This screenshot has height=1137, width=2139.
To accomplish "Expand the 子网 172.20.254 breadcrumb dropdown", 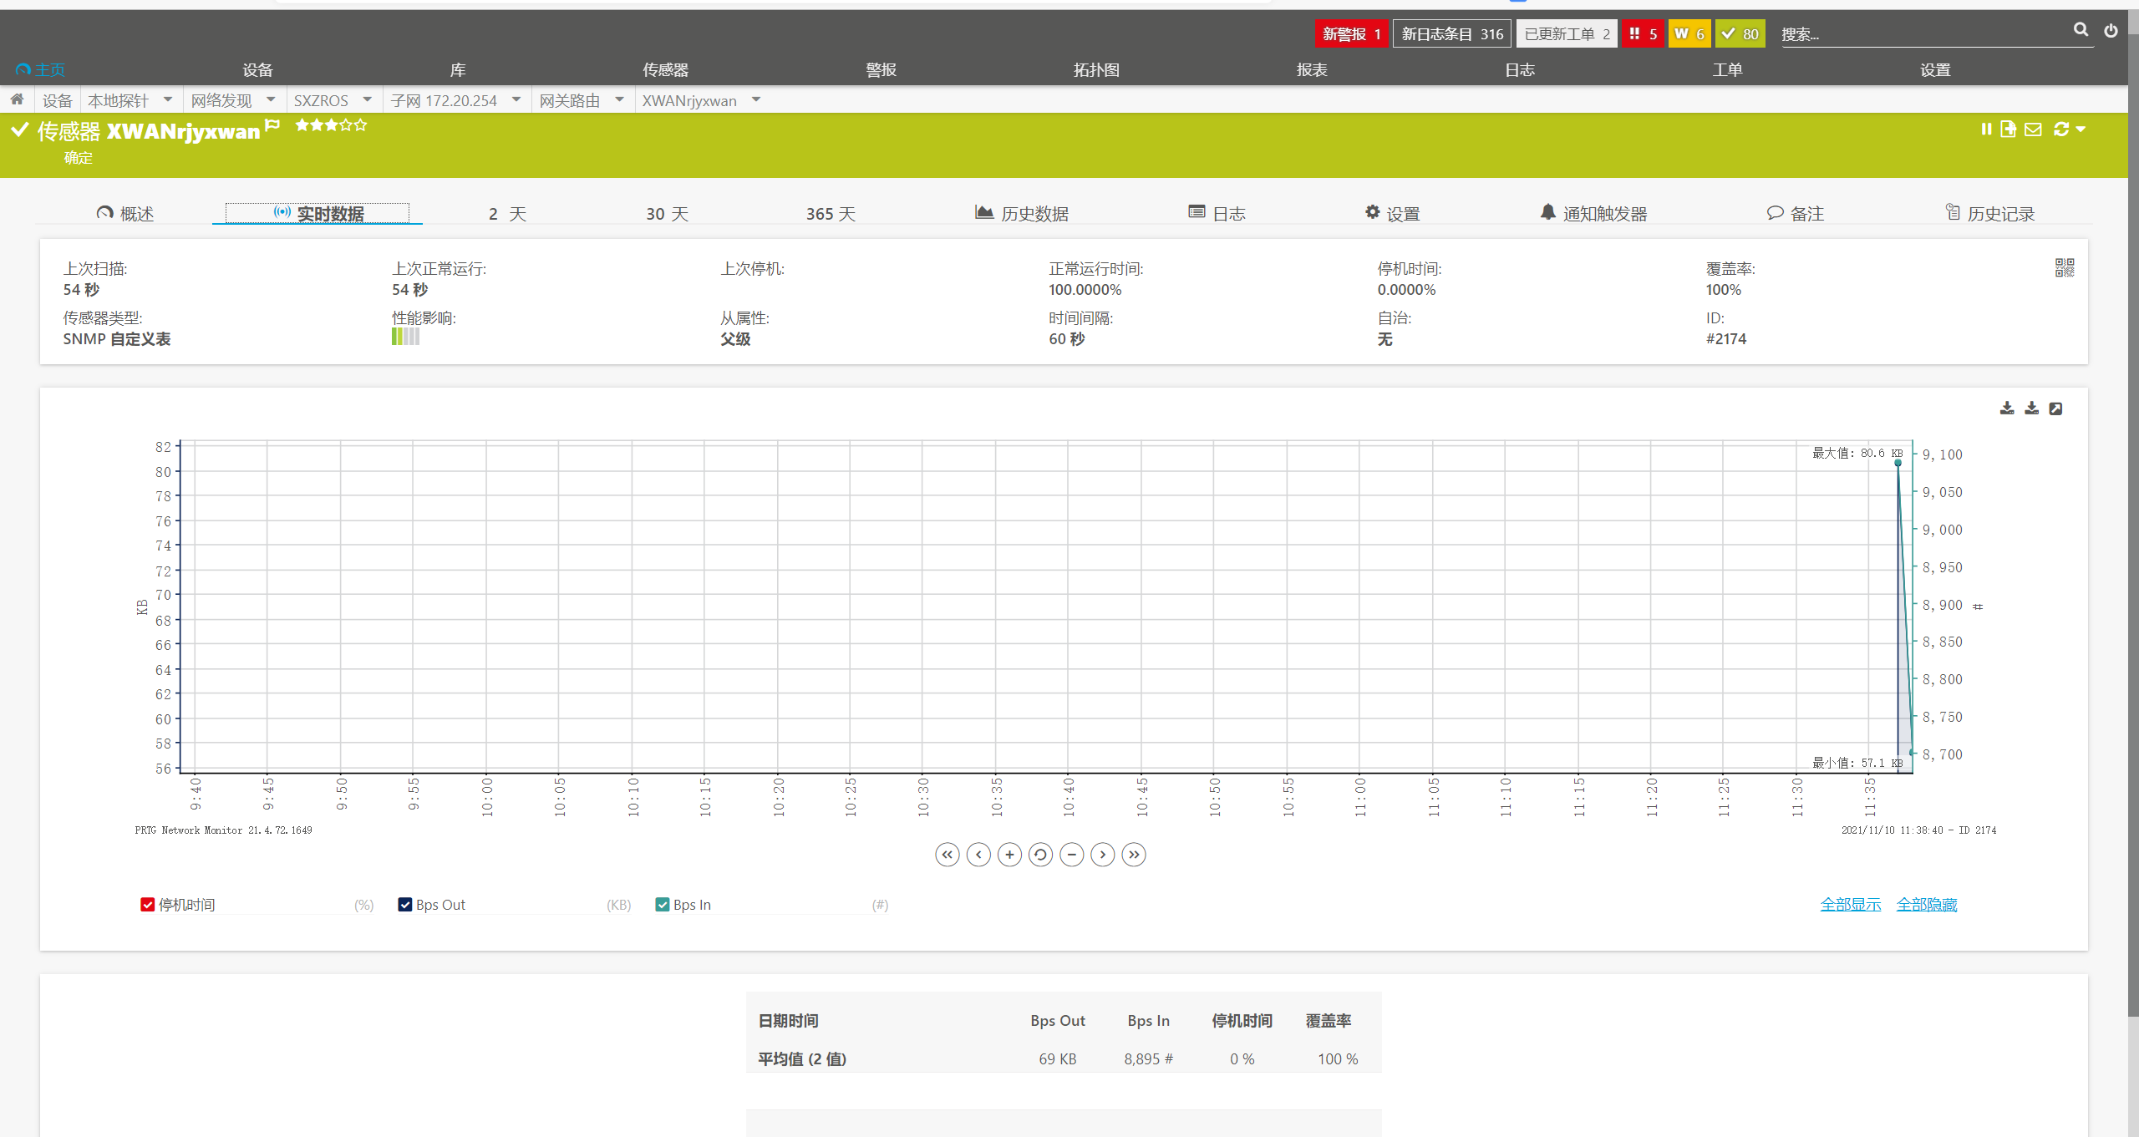I will [x=516, y=99].
